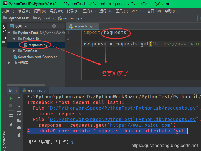This screenshot has height=151, width=201.
Task: Open first requests.py traceback file link
Action: pyautogui.click(x=123, y=108)
